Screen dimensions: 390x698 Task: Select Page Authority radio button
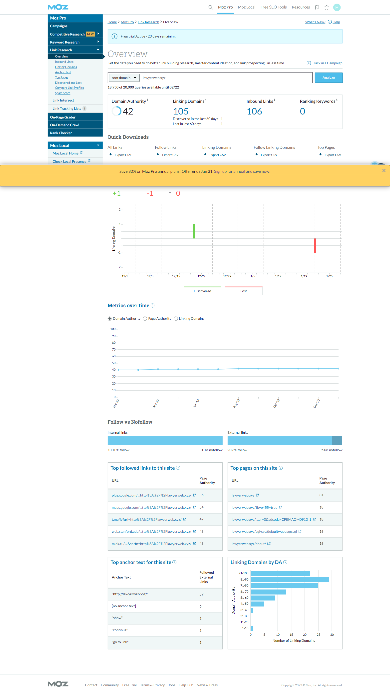pyautogui.click(x=145, y=319)
